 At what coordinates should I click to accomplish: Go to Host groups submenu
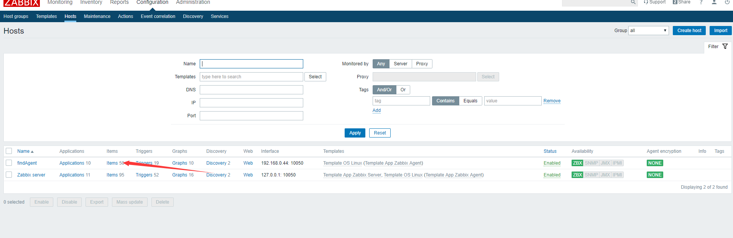tap(16, 16)
